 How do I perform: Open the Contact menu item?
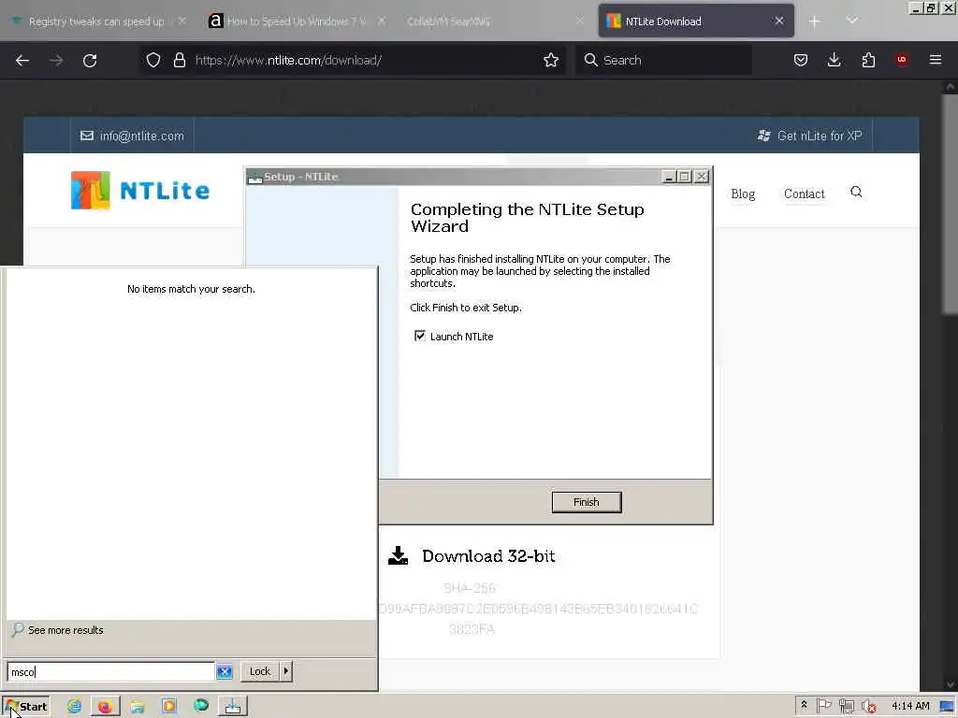tap(804, 194)
